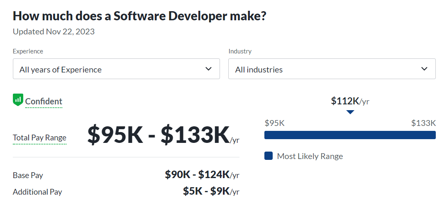This screenshot has width=447, height=205.
Task: Click the $95K minimum label above bar
Action: (274, 123)
